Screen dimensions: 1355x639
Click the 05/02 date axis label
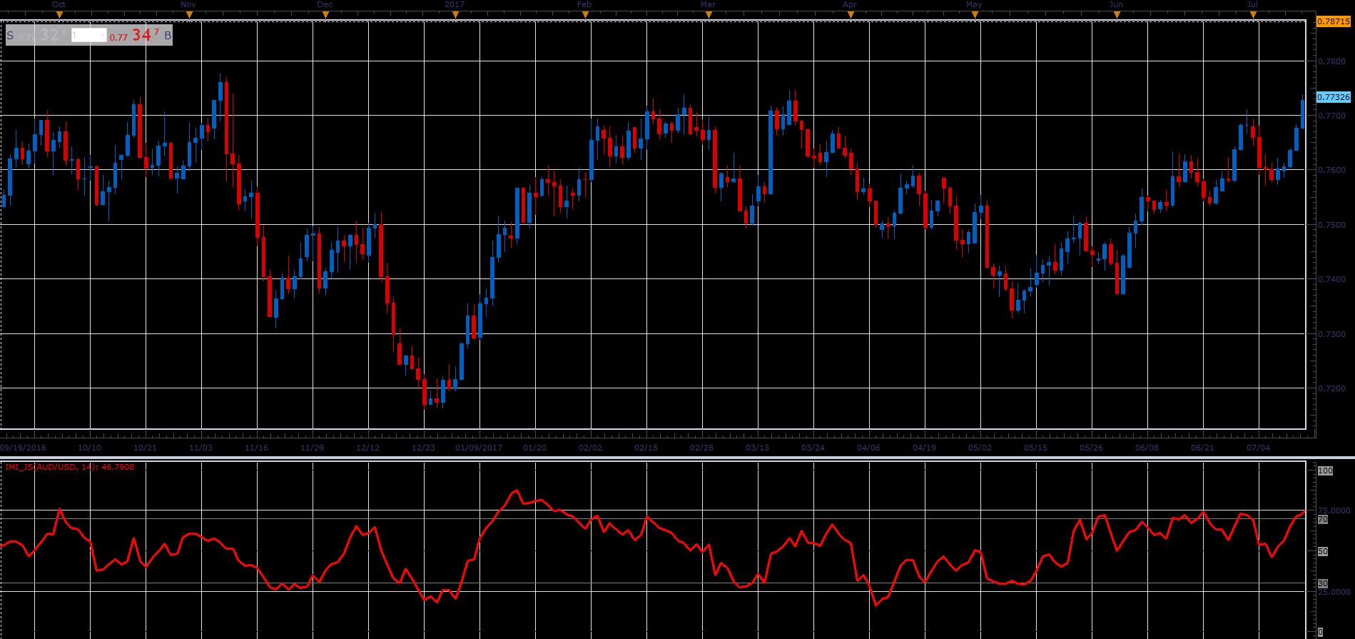pyautogui.click(x=980, y=448)
